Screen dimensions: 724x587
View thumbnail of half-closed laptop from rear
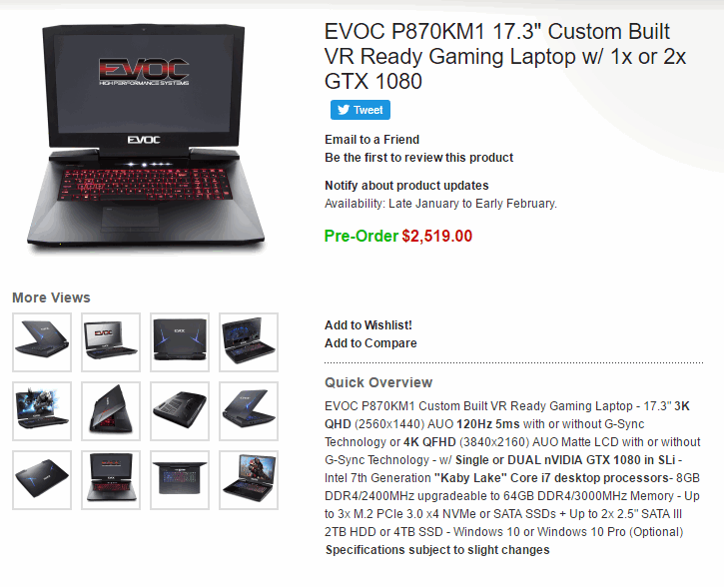[x=249, y=411]
